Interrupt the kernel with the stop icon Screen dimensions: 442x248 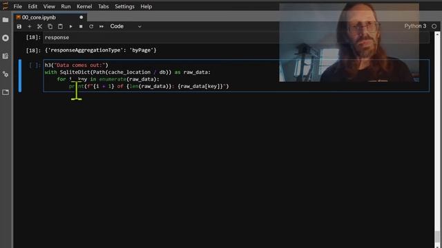(81, 26)
